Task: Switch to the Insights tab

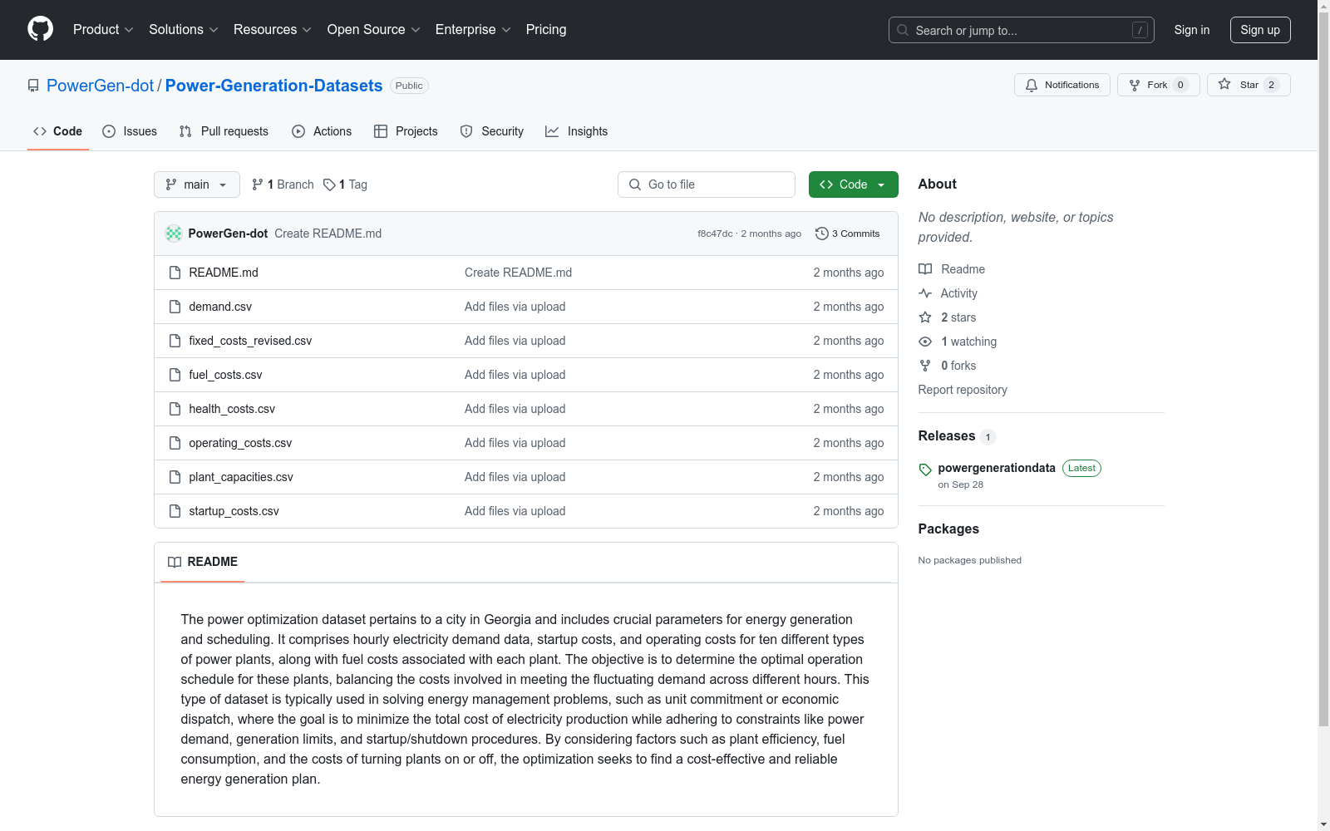Action: 576,131
